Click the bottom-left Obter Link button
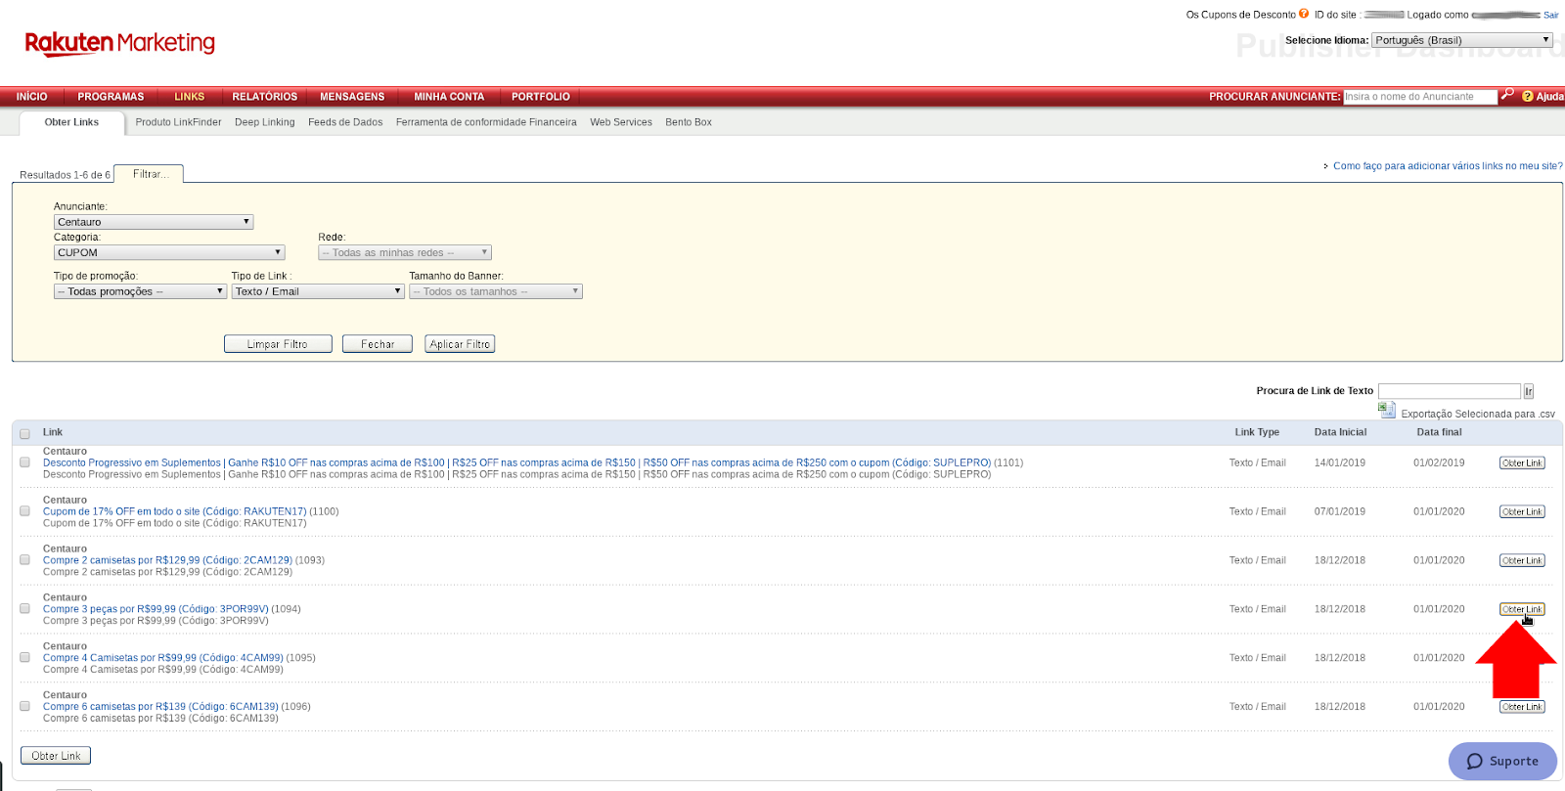1565x791 pixels. pyautogui.click(x=56, y=756)
